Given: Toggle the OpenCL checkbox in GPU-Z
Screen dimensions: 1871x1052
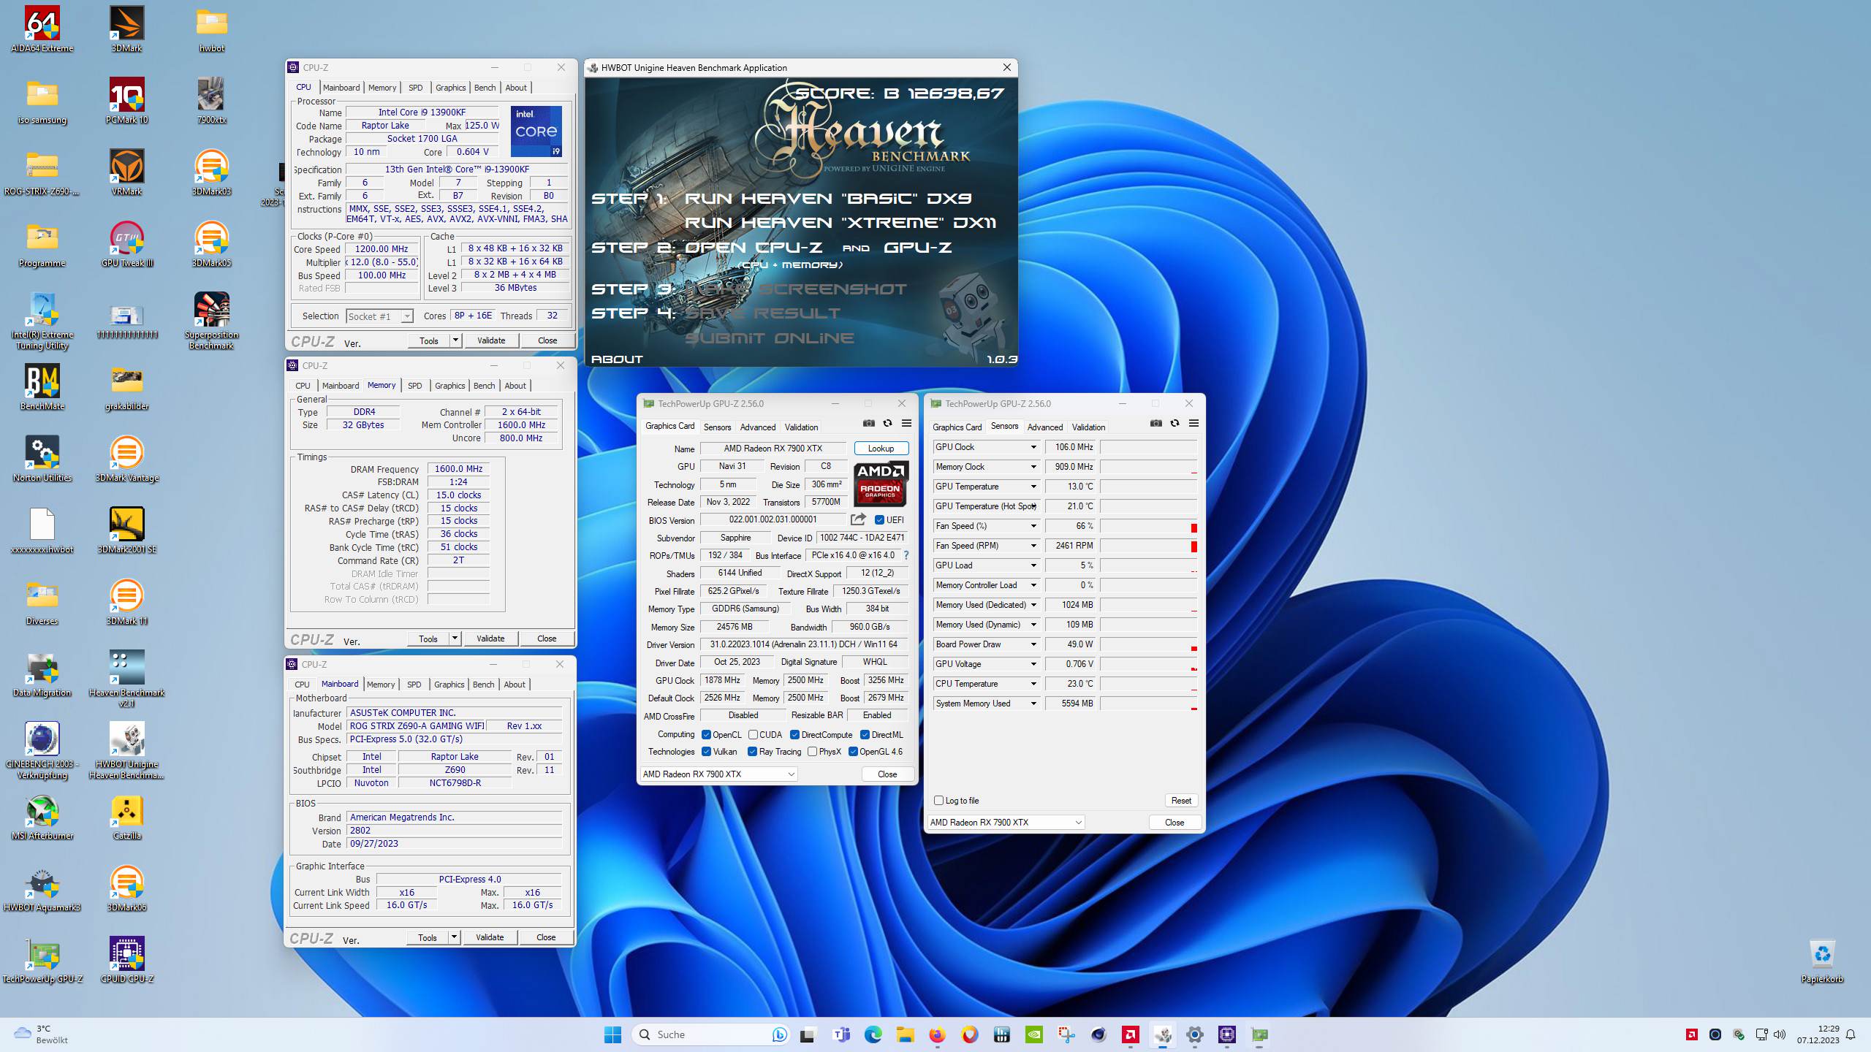Looking at the screenshot, I should 706,735.
